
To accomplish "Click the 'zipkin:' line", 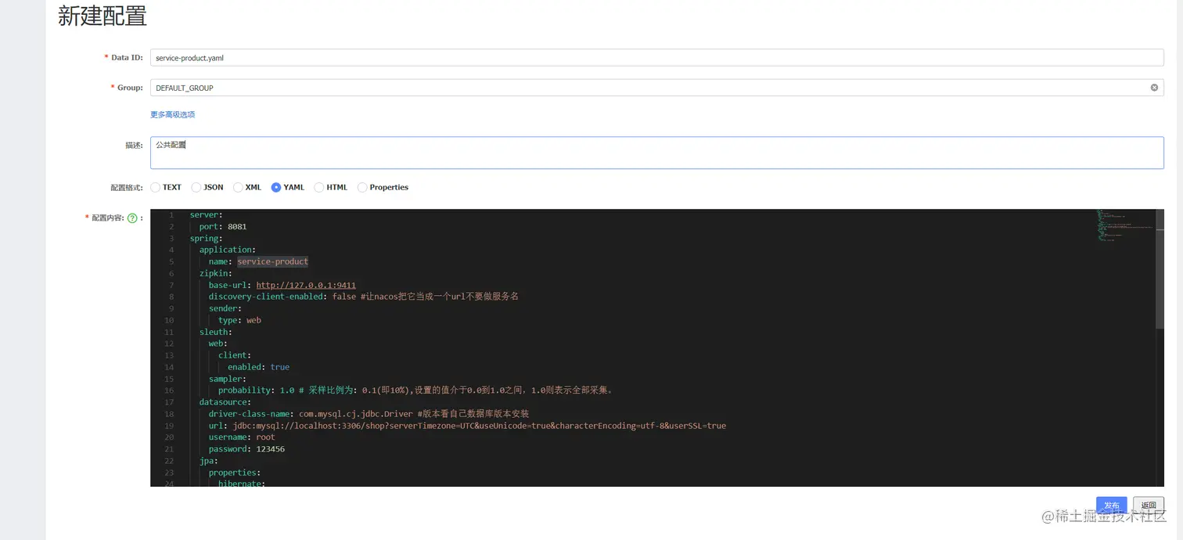I will pyautogui.click(x=215, y=273).
